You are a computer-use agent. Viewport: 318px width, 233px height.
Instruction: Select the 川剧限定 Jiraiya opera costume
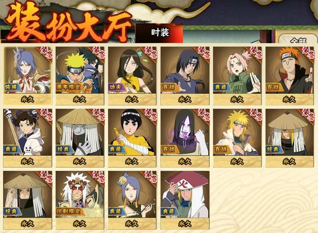point(80,200)
